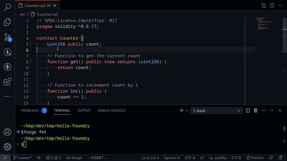The height and width of the screenshot is (161, 287).
Task: Click line number 13 in the gutter
Action: pyautogui.click(x=26, y=91)
